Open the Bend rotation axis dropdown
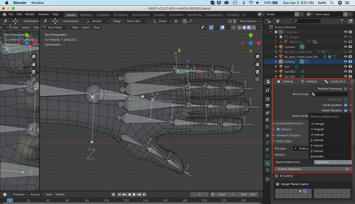The image size is (355, 204). (x=333, y=162)
